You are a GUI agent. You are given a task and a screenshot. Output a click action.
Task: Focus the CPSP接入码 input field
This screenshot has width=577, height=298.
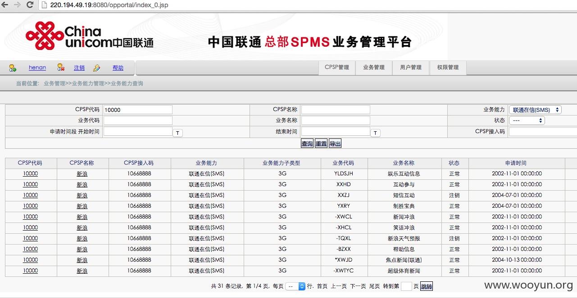[543, 132]
